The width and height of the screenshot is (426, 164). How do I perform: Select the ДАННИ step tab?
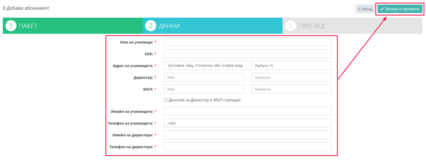pyautogui.click(x=212, y=26)
